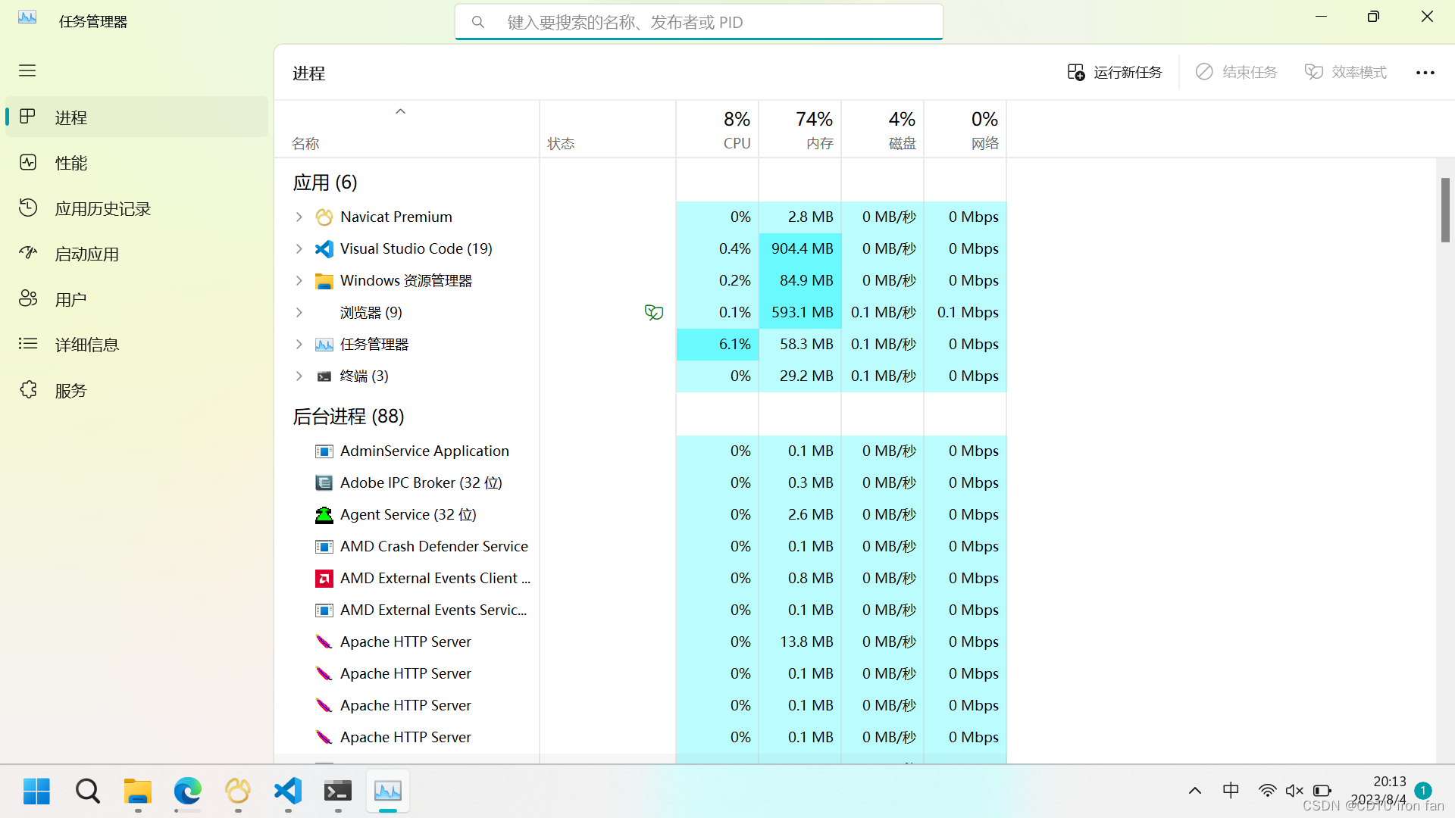Image resolution: width=1455 pixels, height=818 pixels.
Task: Click the muted volume tray icon
Action: click(x=1294, y=791)
